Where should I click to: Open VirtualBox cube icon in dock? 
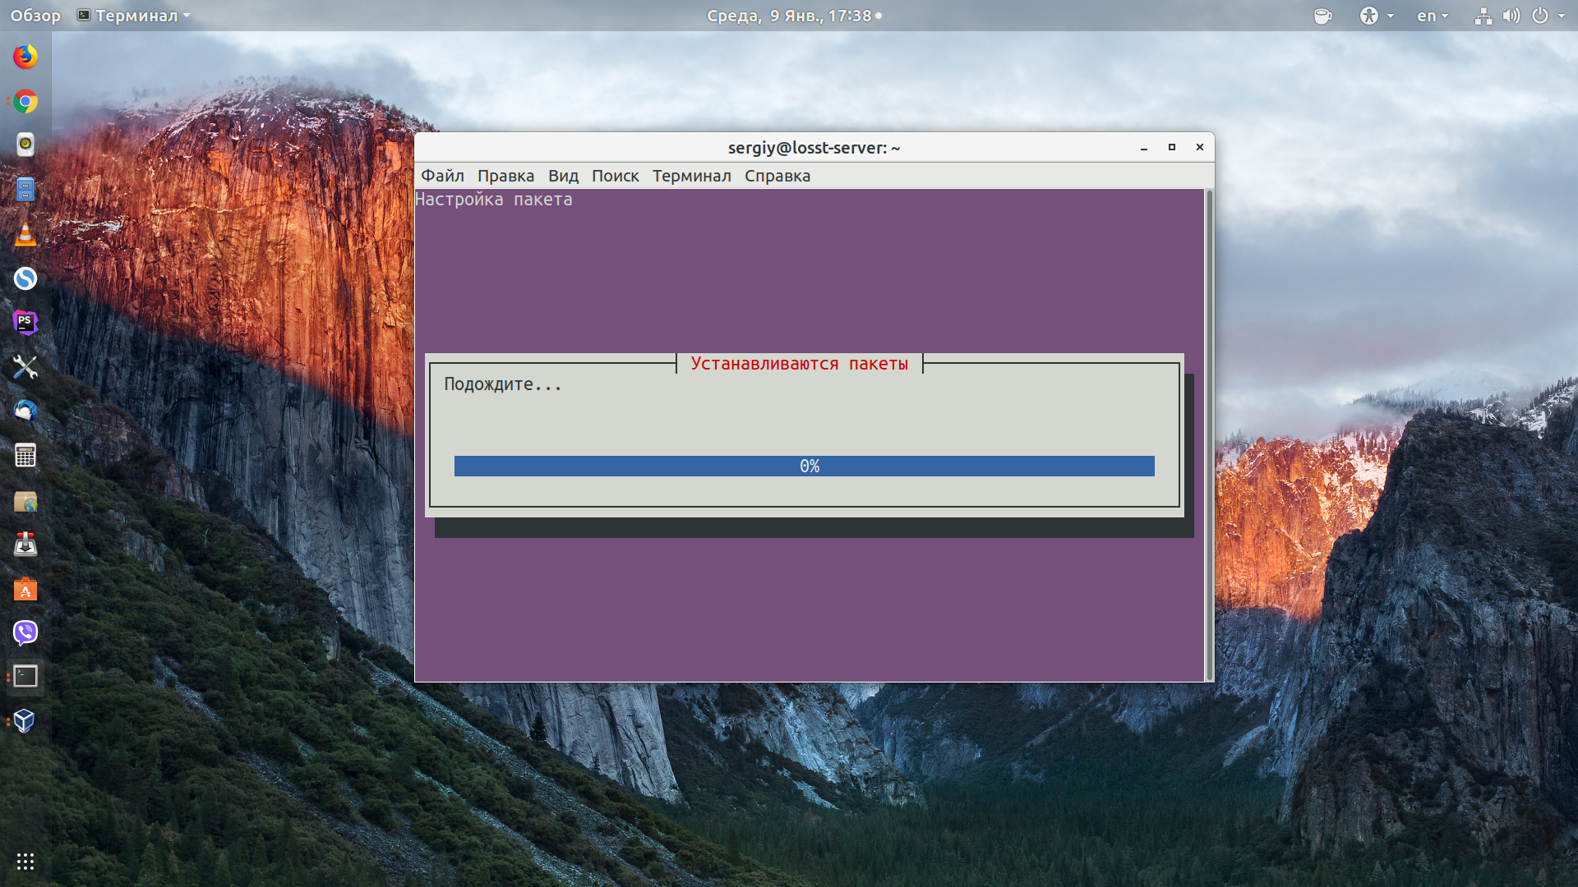tap(25, 721)
